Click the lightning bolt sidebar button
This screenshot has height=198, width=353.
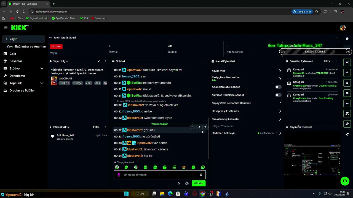tap(347, 73)
